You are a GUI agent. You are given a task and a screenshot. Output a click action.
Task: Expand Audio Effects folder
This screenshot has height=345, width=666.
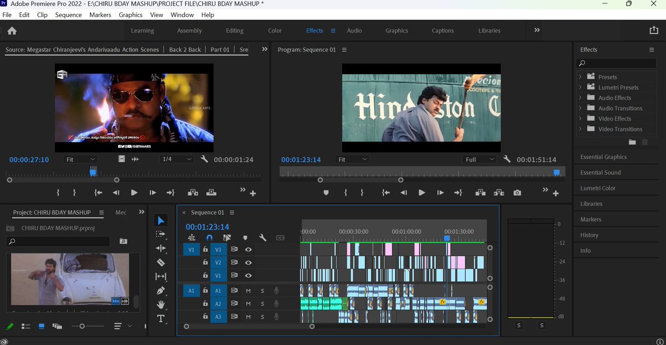tap(581, 98)
